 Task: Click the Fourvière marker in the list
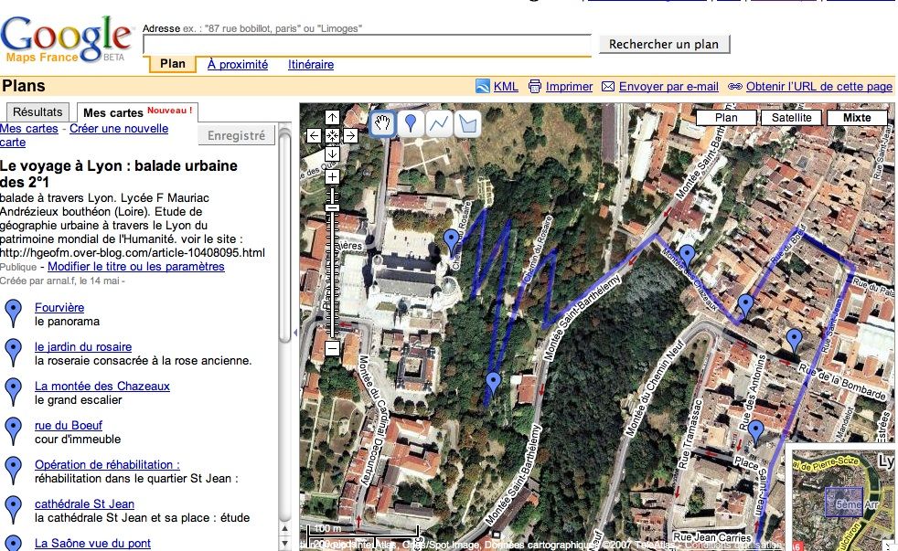[13, 313]
